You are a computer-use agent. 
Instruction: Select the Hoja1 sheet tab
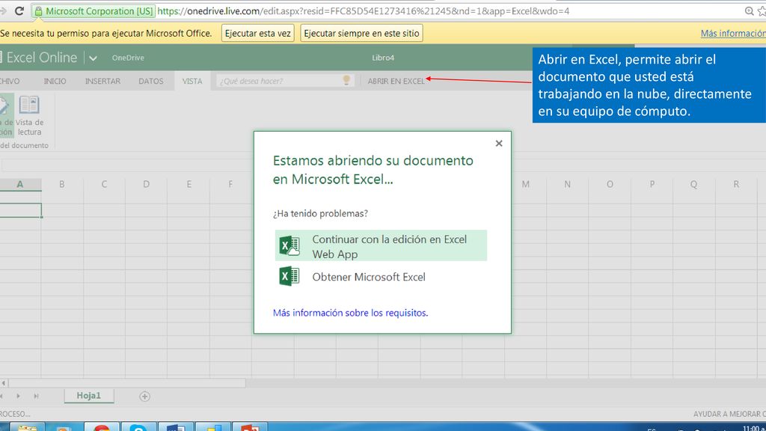(89, 396)
